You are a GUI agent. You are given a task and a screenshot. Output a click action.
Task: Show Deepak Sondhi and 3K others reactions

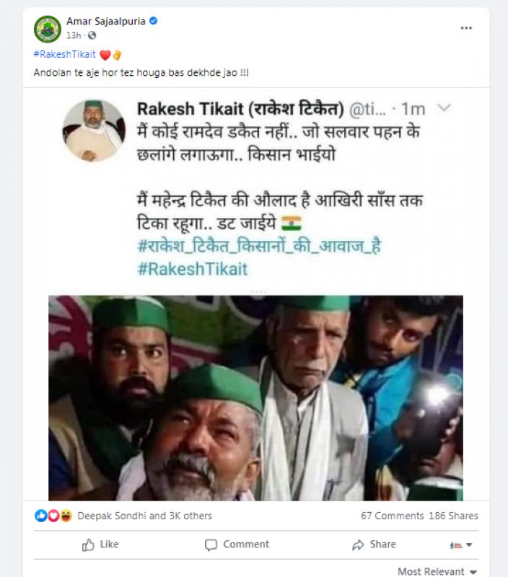pos(144,516)
